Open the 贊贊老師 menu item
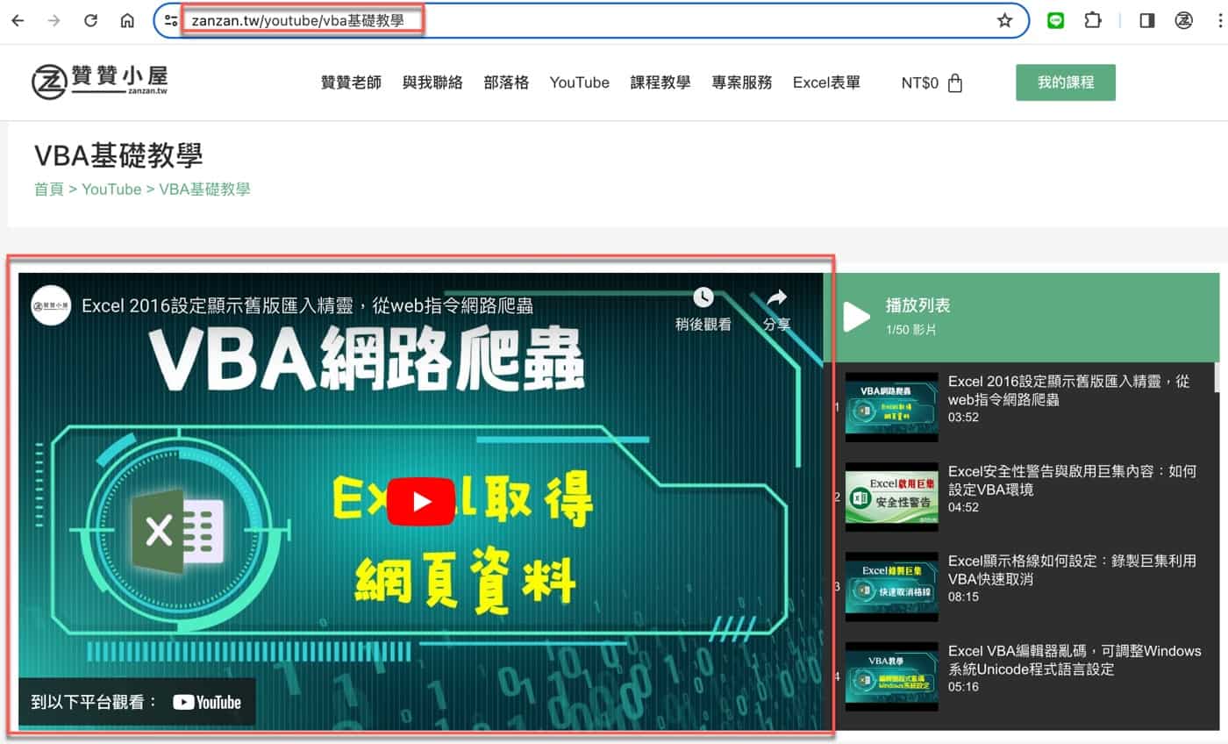The width and height of the screenshot is (1228, 744). tap(351, 82)
